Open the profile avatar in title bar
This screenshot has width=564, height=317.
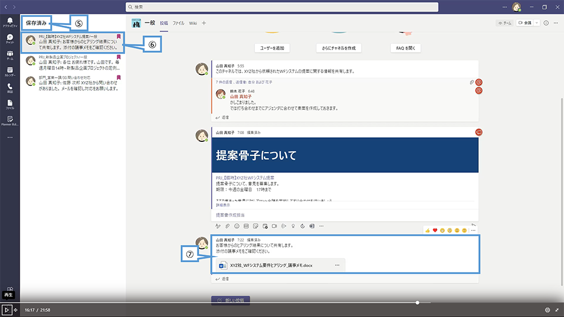click(517, 7)
